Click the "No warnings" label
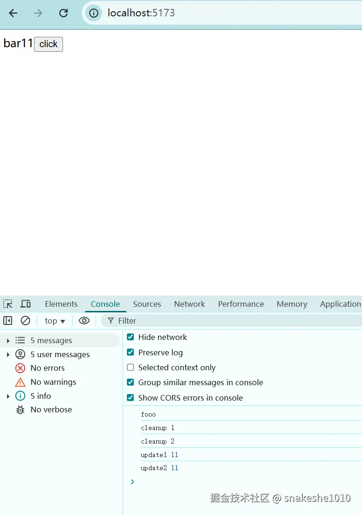The height and width of the screenshot is (515, 362). click(x=53, y=382)
